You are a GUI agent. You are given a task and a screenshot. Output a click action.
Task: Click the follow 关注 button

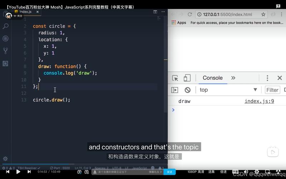(x=18, y=16)
